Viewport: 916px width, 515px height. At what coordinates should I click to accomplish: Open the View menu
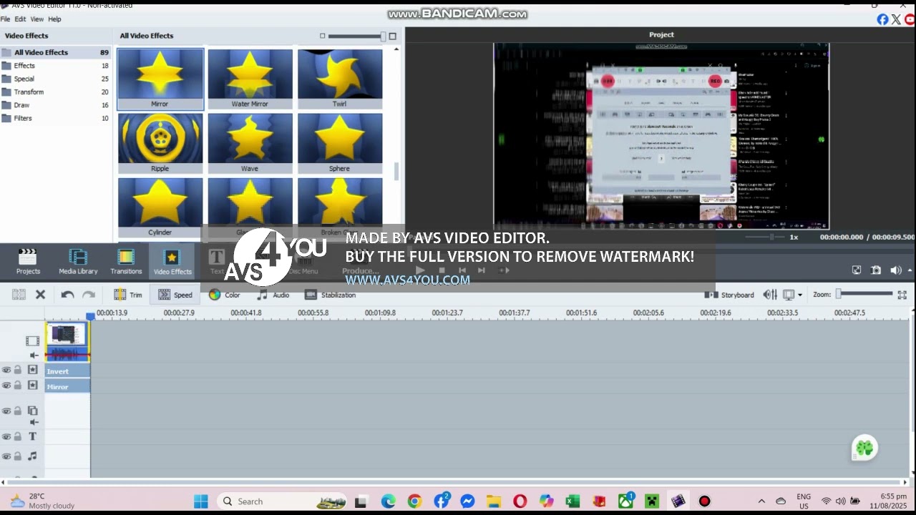(36, 19)
